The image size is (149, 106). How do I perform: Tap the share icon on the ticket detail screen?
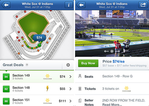point(143,5)
